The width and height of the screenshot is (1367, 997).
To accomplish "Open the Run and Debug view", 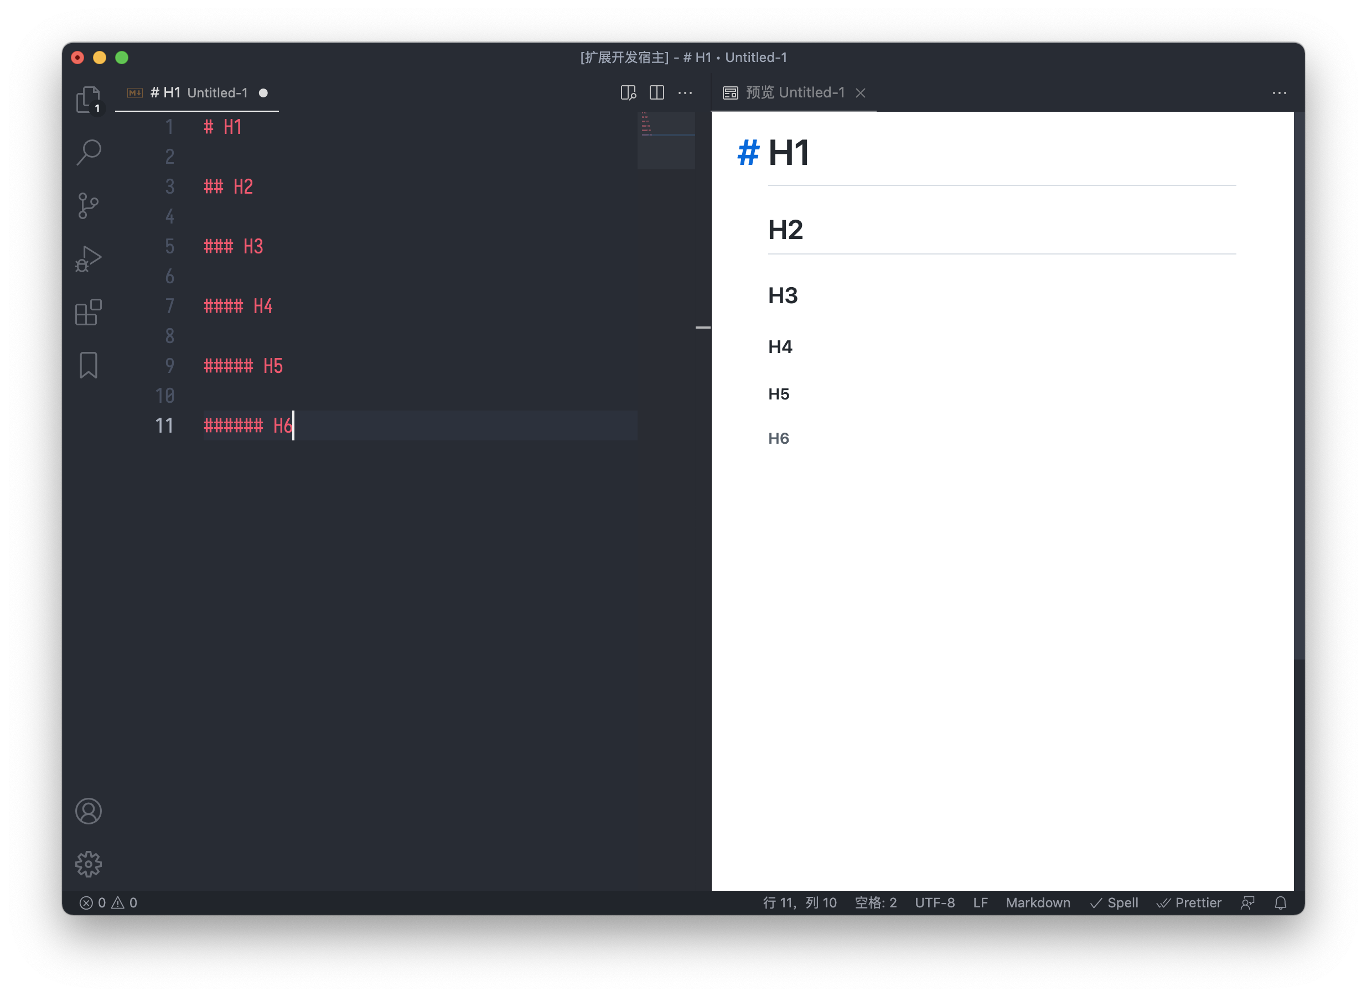I will [89, 258].
